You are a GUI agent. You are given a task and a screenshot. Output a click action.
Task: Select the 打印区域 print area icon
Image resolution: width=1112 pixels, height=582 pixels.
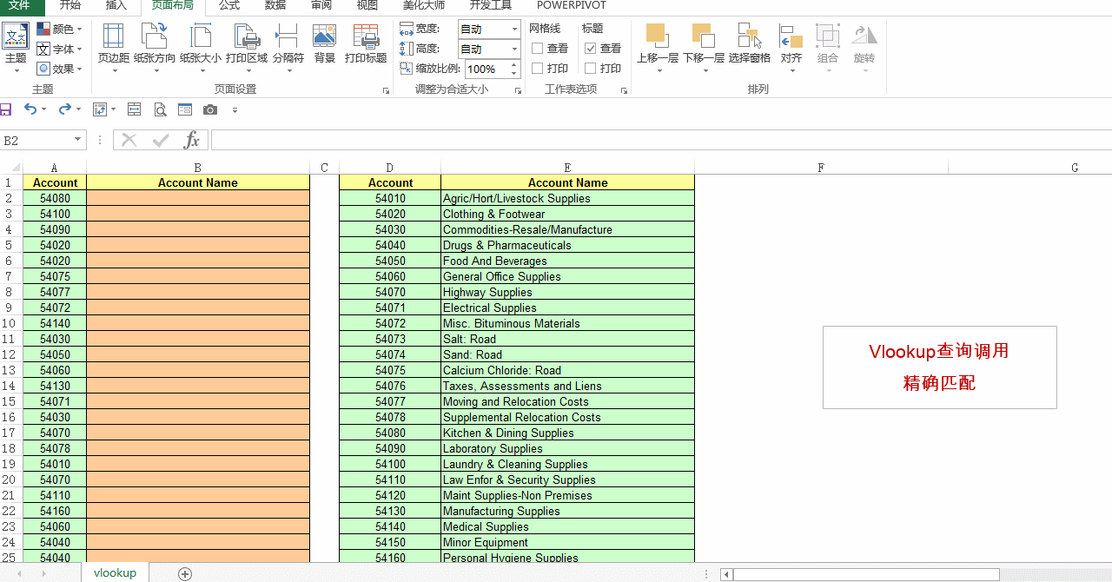(247, 37)
